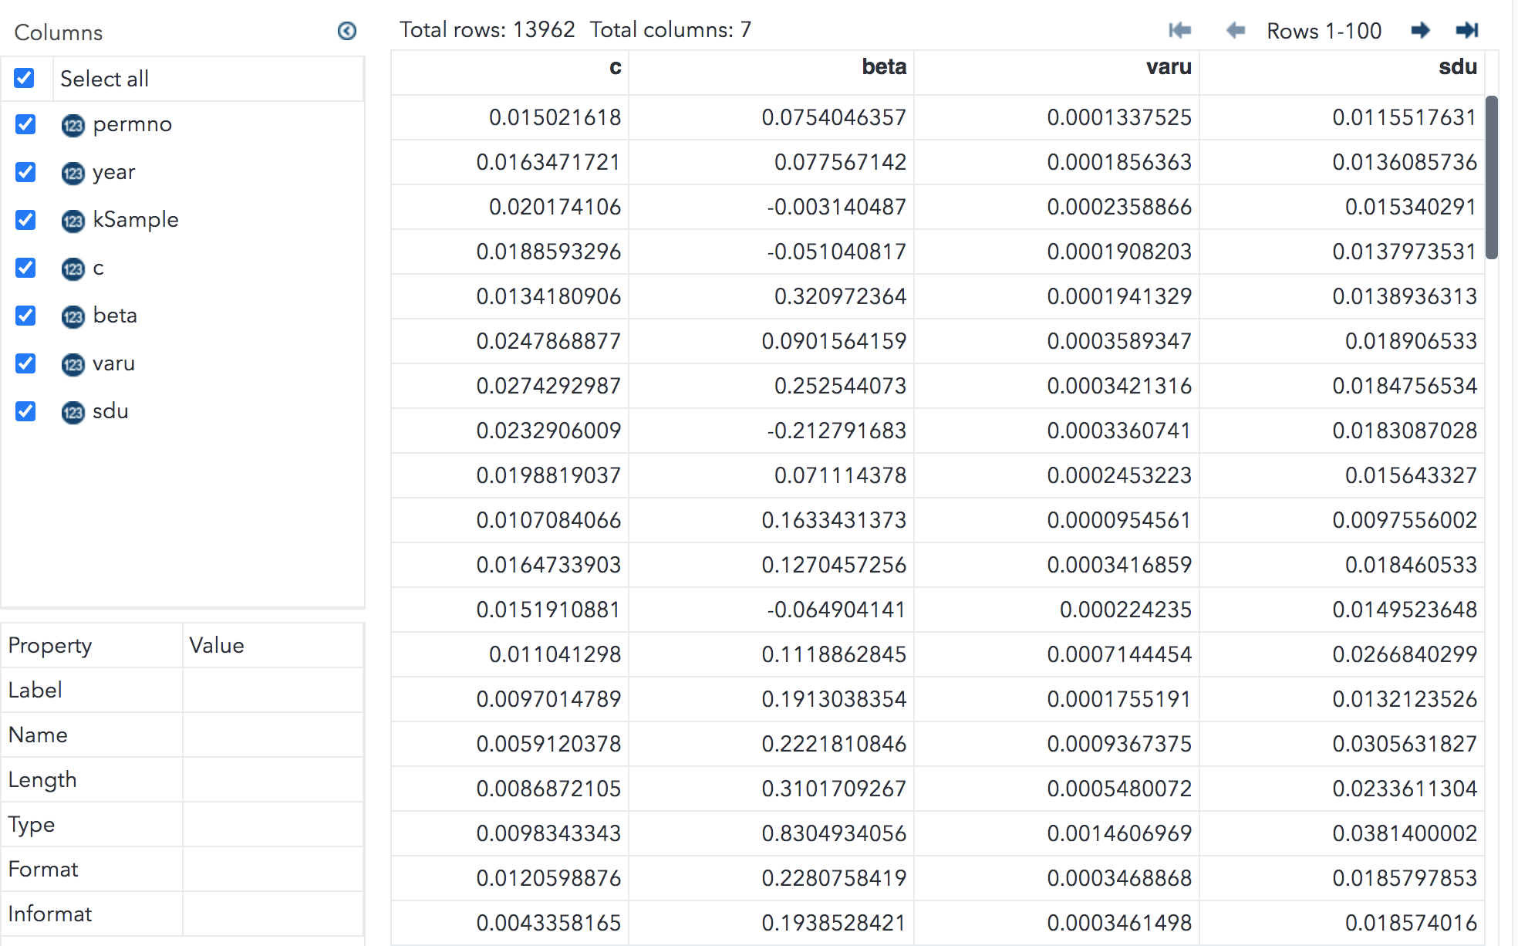Click numeric type icon beside sdu
The height and width of the screenshot is (946, 1518).
click(x=73, y=413)
